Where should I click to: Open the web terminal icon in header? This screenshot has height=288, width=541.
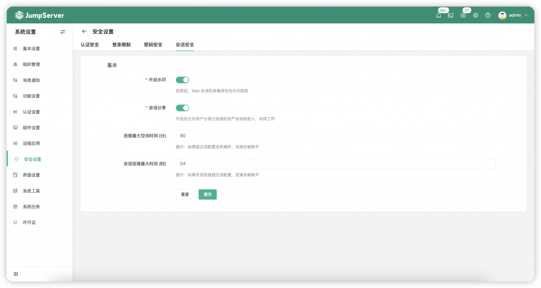[x=451, y=15]
